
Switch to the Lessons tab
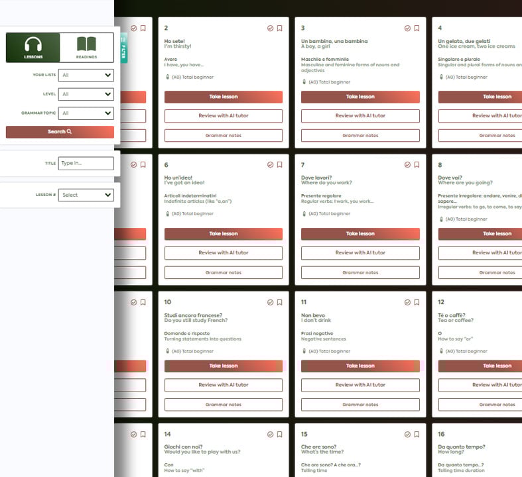tap(33, 48)
